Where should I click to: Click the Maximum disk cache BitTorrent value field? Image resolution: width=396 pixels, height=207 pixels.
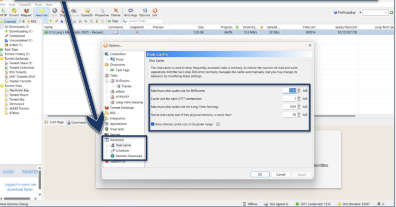pos(290,91)
